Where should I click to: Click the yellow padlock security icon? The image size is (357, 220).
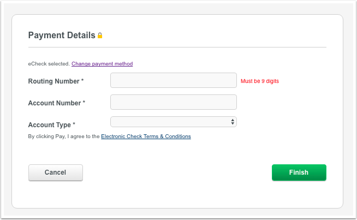(x=100, y=35)
